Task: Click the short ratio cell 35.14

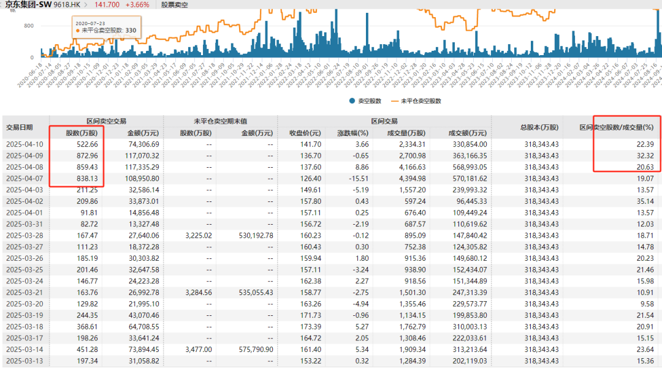Action: [645, 201]
